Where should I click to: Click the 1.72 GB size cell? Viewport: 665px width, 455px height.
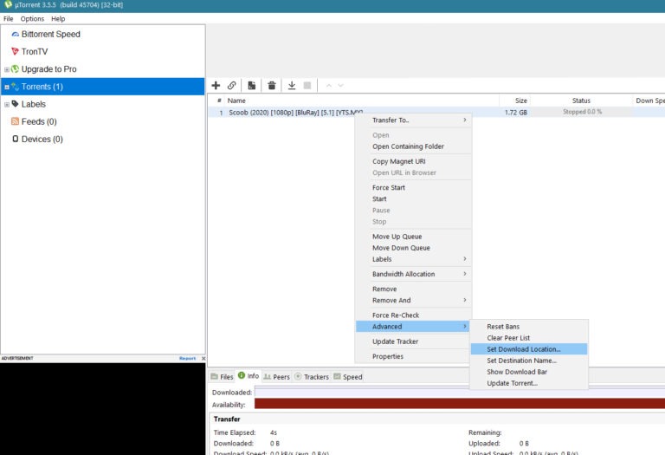[516, 113]
